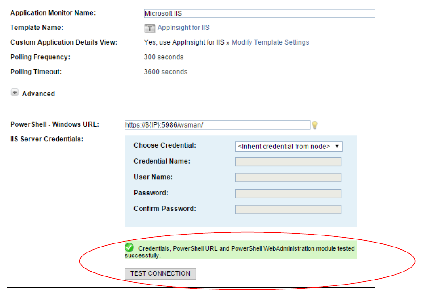Open the AppInsight for IIS template link

tap(183, 28)
